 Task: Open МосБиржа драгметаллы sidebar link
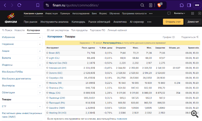tap(16, 79)
